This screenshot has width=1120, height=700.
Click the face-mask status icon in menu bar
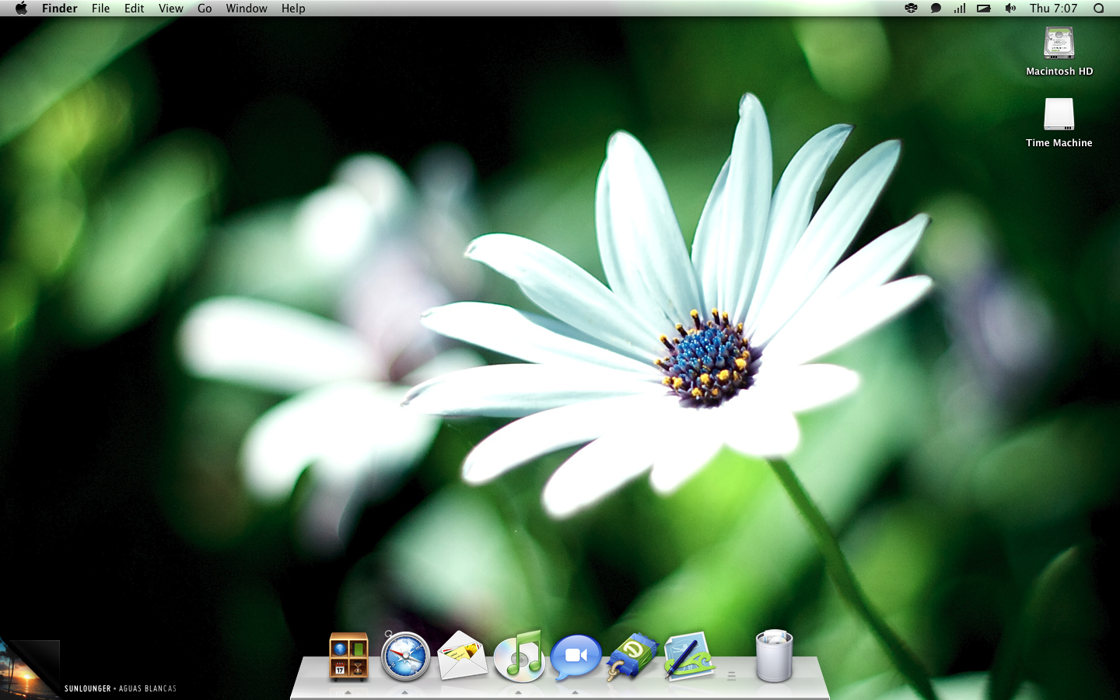(911, 9)
